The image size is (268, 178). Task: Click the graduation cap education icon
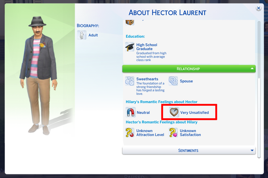pyautogui.click(x=130, y=47)
